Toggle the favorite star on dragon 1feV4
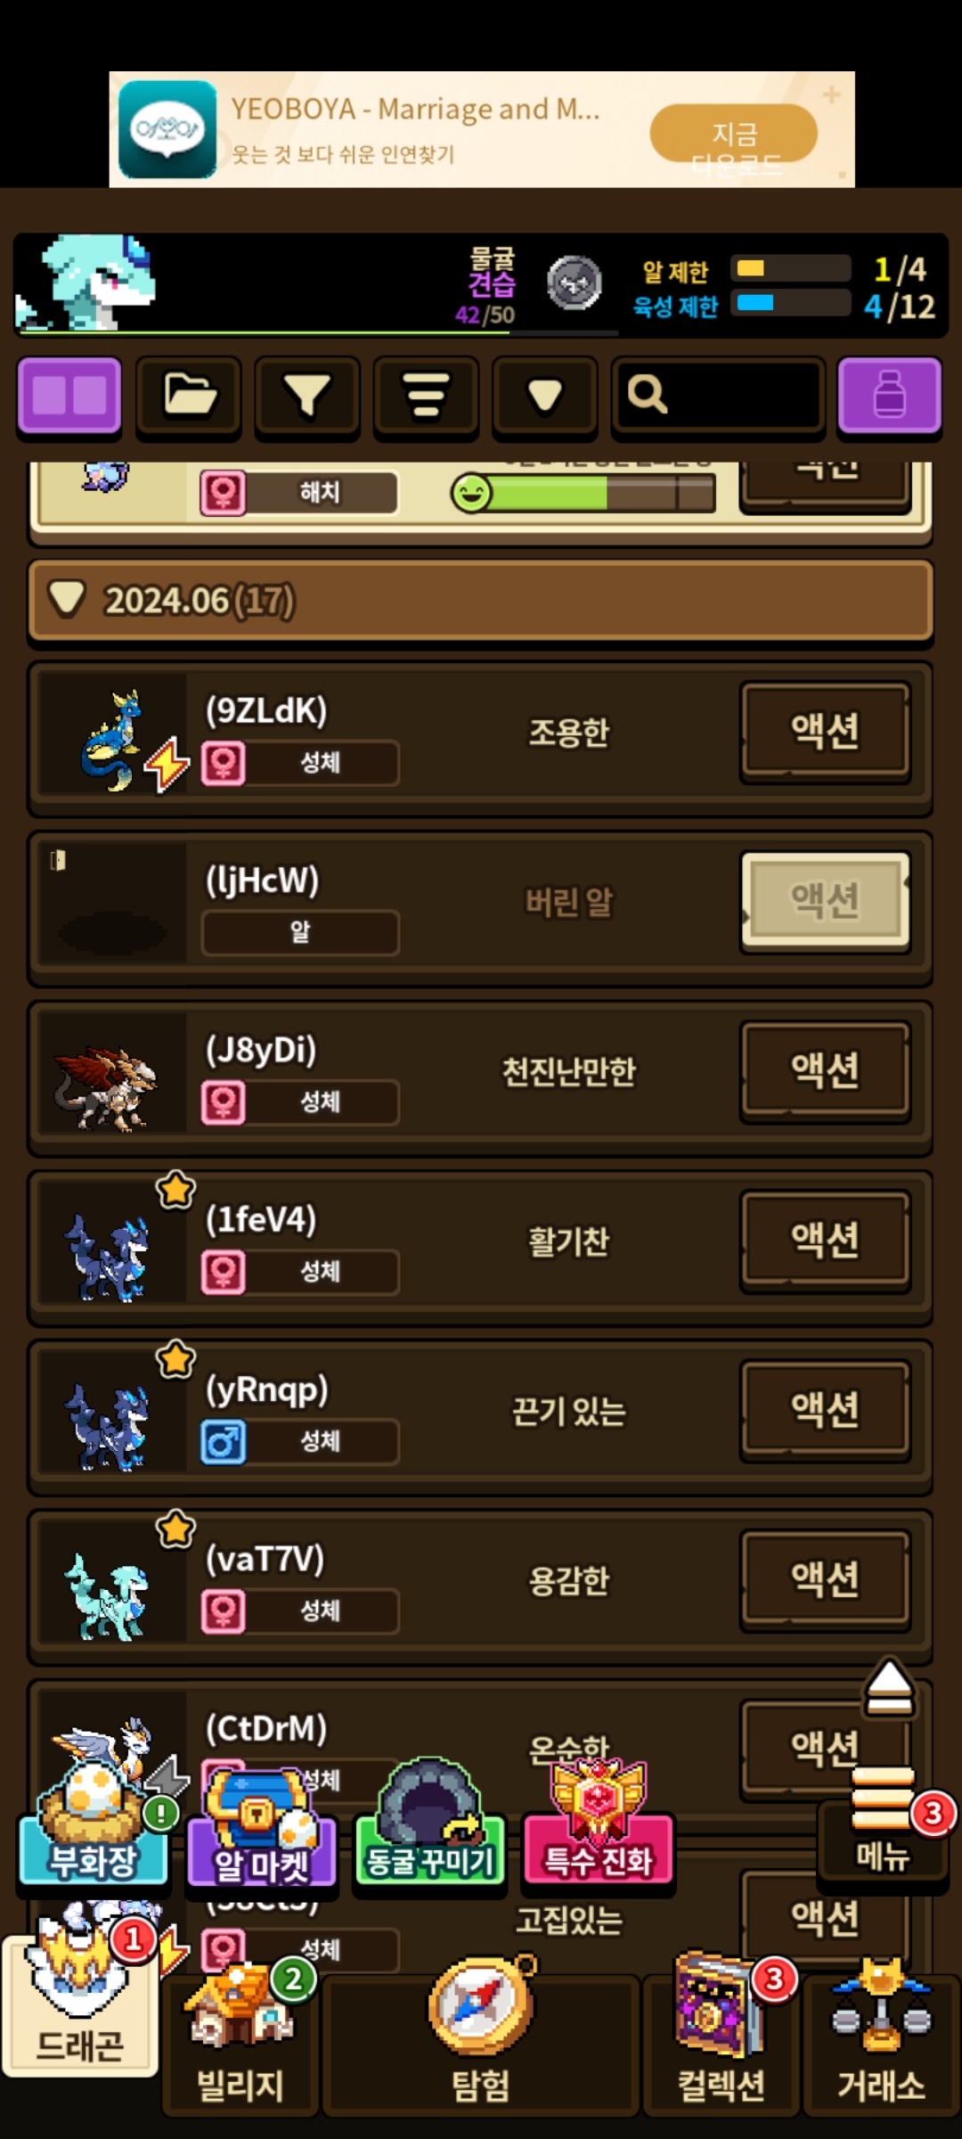 tap(175, 1190)
